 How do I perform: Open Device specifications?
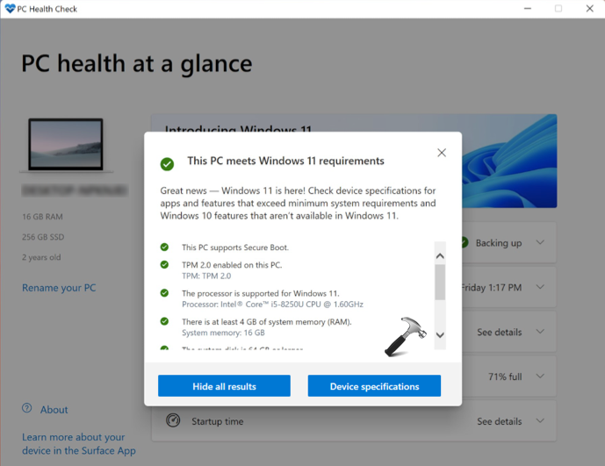pyautogui.click(x=374, y=386)
